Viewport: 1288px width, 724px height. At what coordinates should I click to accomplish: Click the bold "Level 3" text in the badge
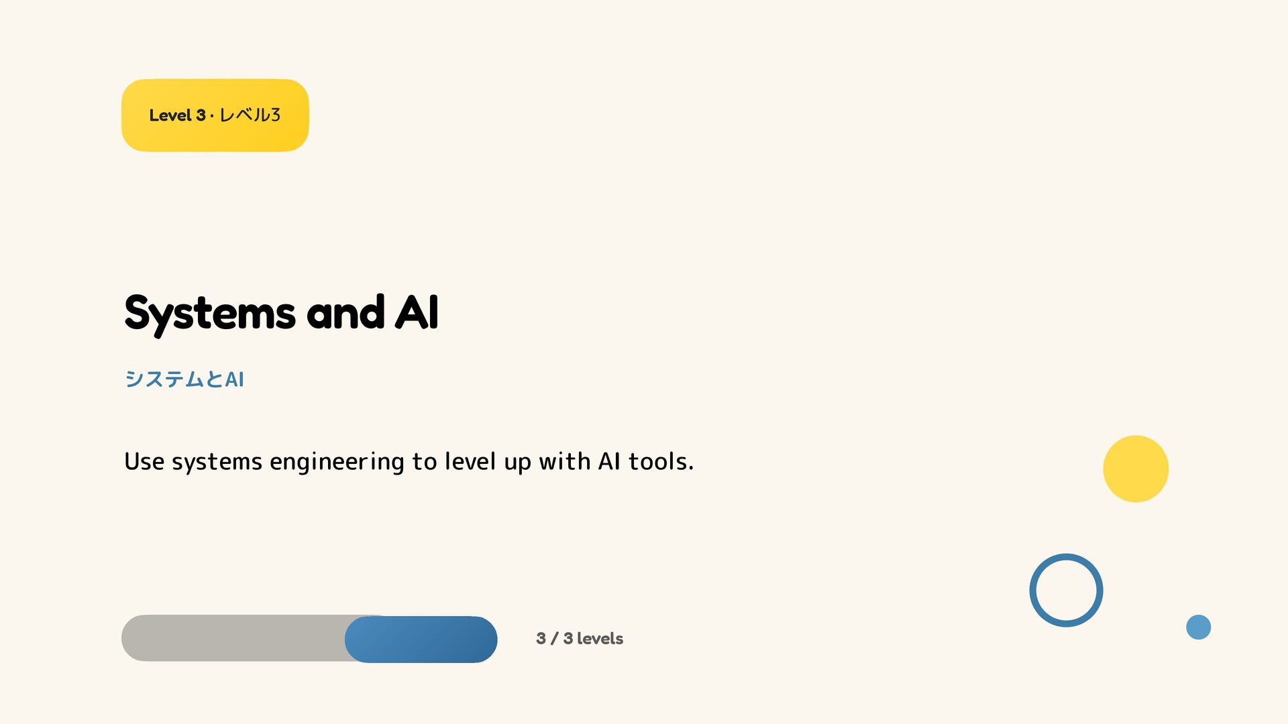(x=177, y=115)
